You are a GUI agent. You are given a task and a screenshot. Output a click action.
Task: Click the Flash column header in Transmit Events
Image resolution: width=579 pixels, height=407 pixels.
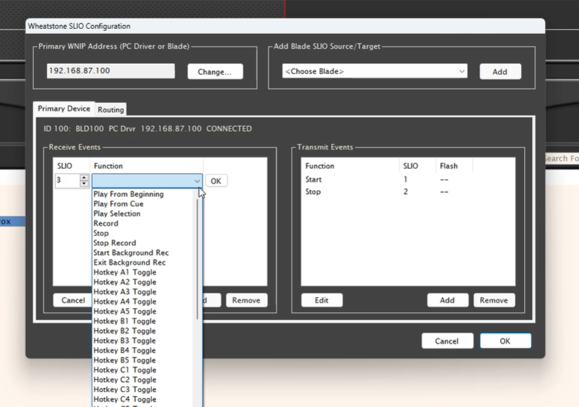454,166
